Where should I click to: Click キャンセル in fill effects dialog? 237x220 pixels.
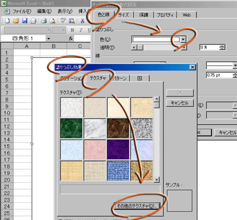click(180, 103)
